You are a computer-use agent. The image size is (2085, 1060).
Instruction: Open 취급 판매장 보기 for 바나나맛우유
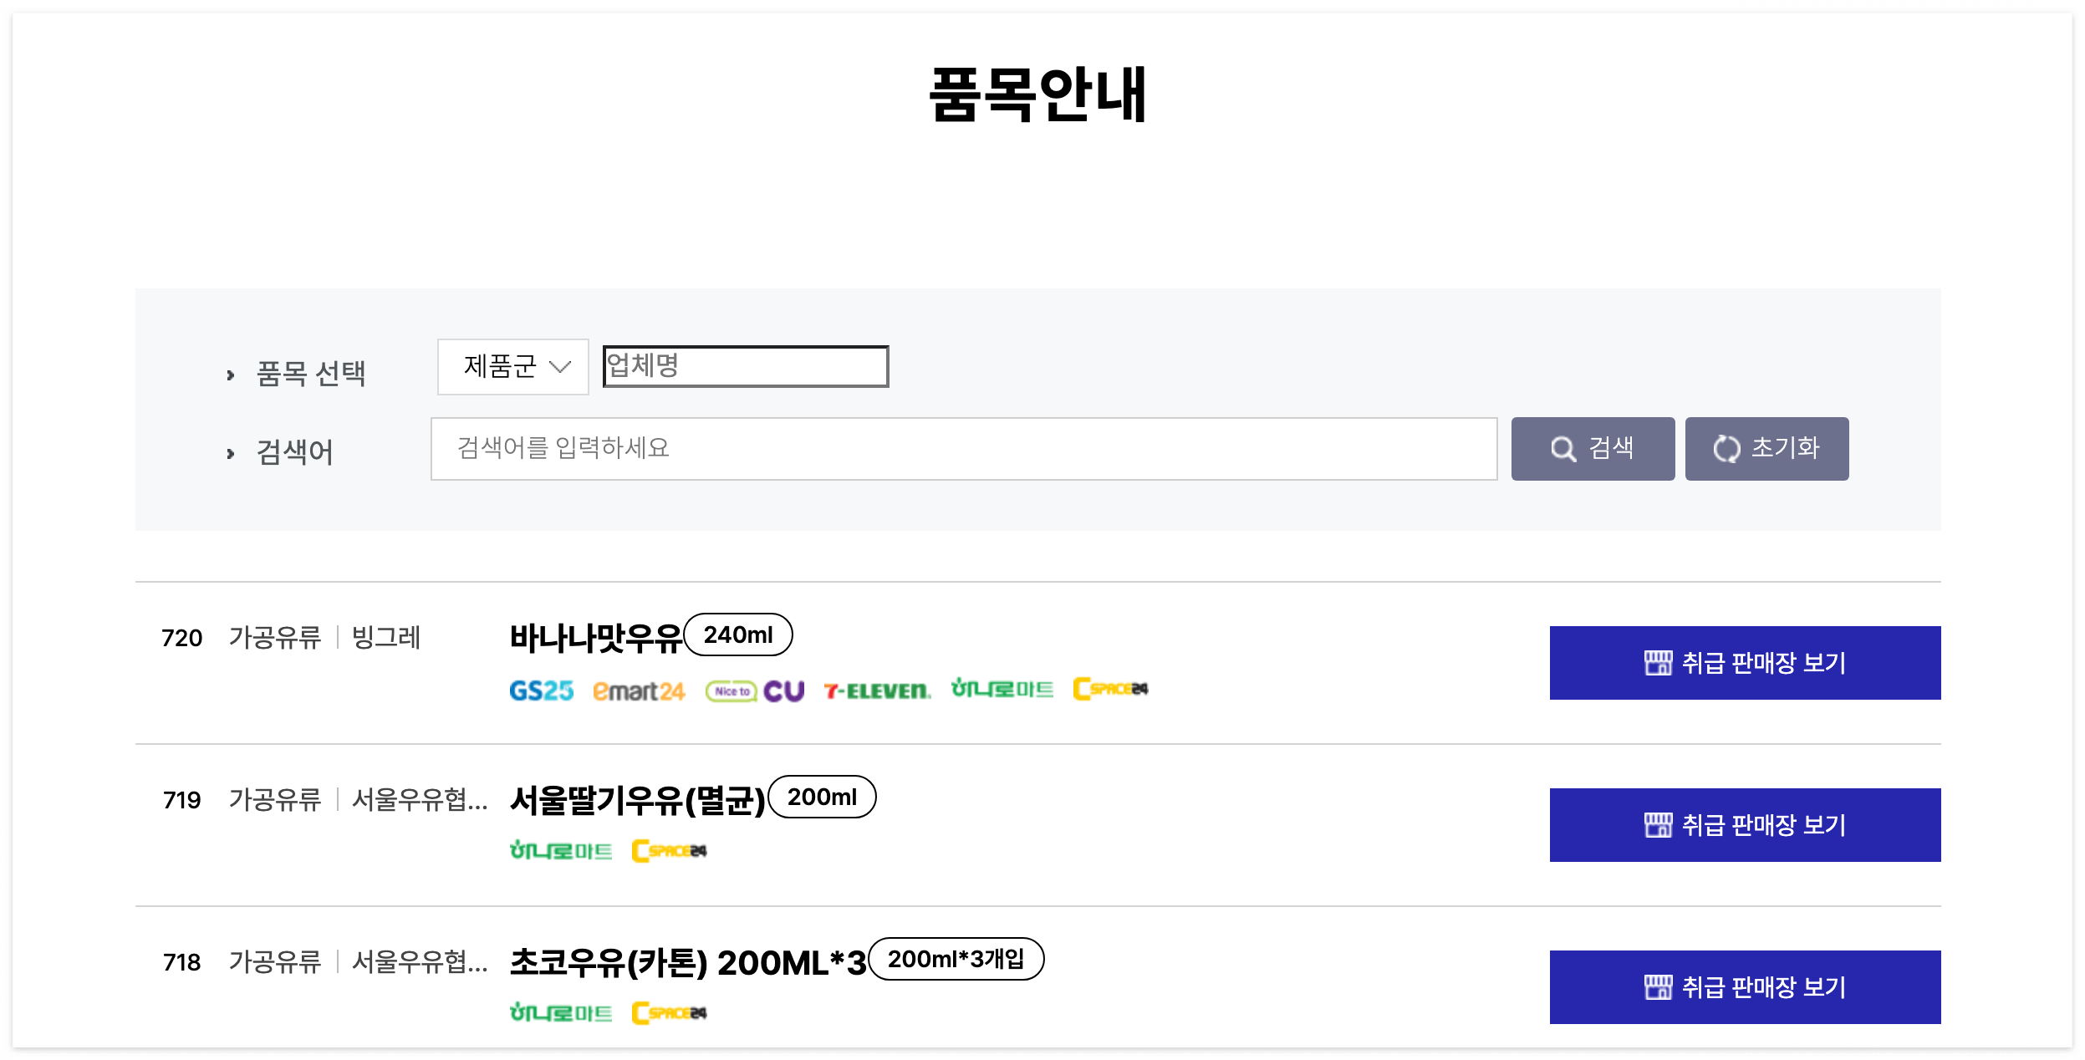1745,662
